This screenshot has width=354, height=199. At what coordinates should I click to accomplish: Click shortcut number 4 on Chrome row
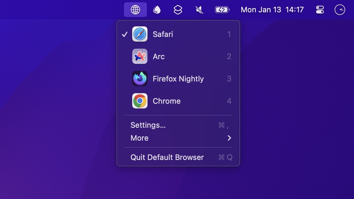229,101
